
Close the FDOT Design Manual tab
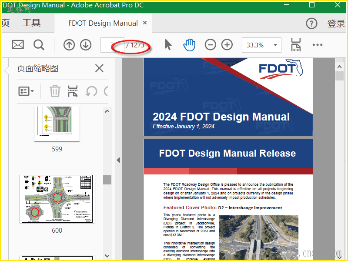(145, 23)
